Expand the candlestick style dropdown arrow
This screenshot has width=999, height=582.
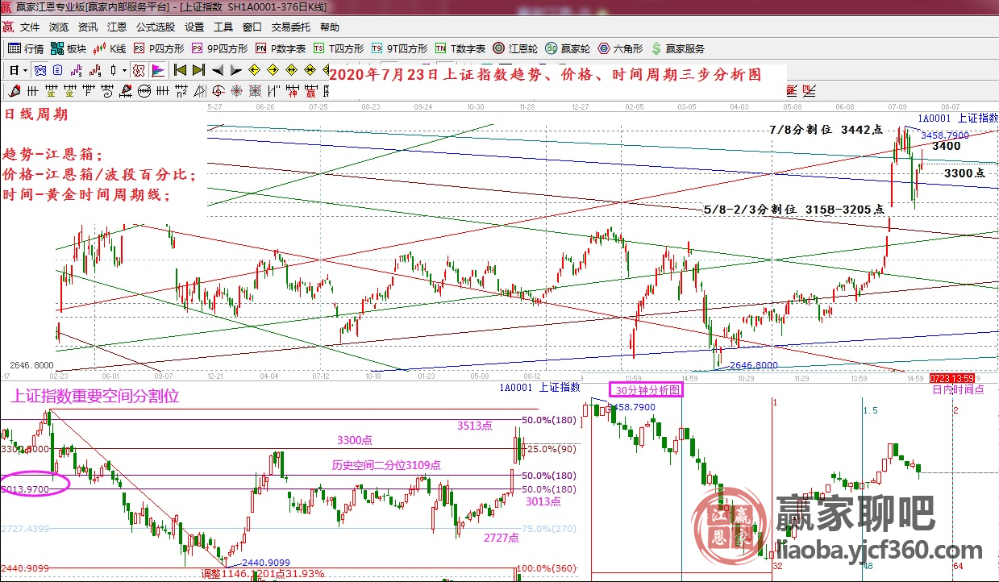coord(124,70)
